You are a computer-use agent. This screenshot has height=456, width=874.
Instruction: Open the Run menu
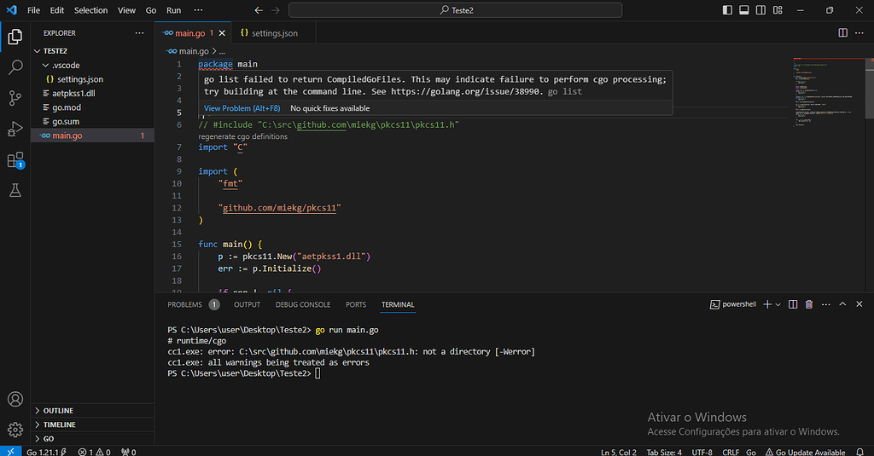pos(173,10)
